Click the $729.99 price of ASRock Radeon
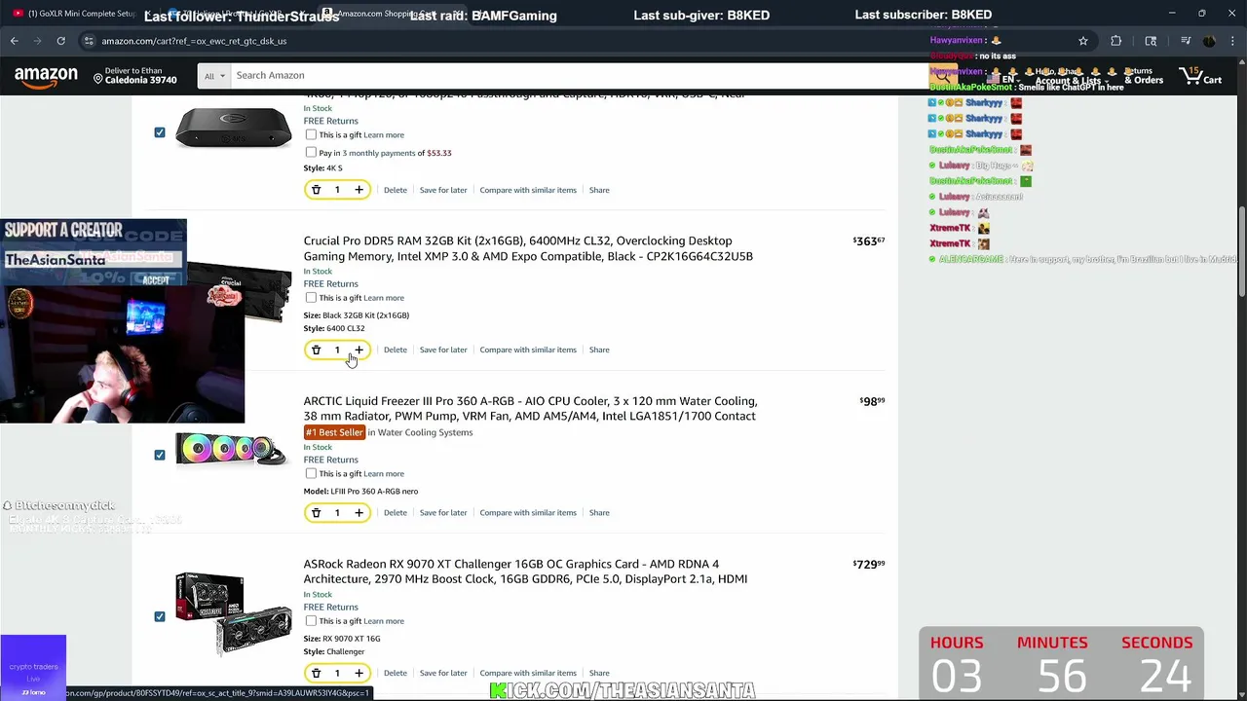This screenshot has width=1247, height=701. click(868, 564)
